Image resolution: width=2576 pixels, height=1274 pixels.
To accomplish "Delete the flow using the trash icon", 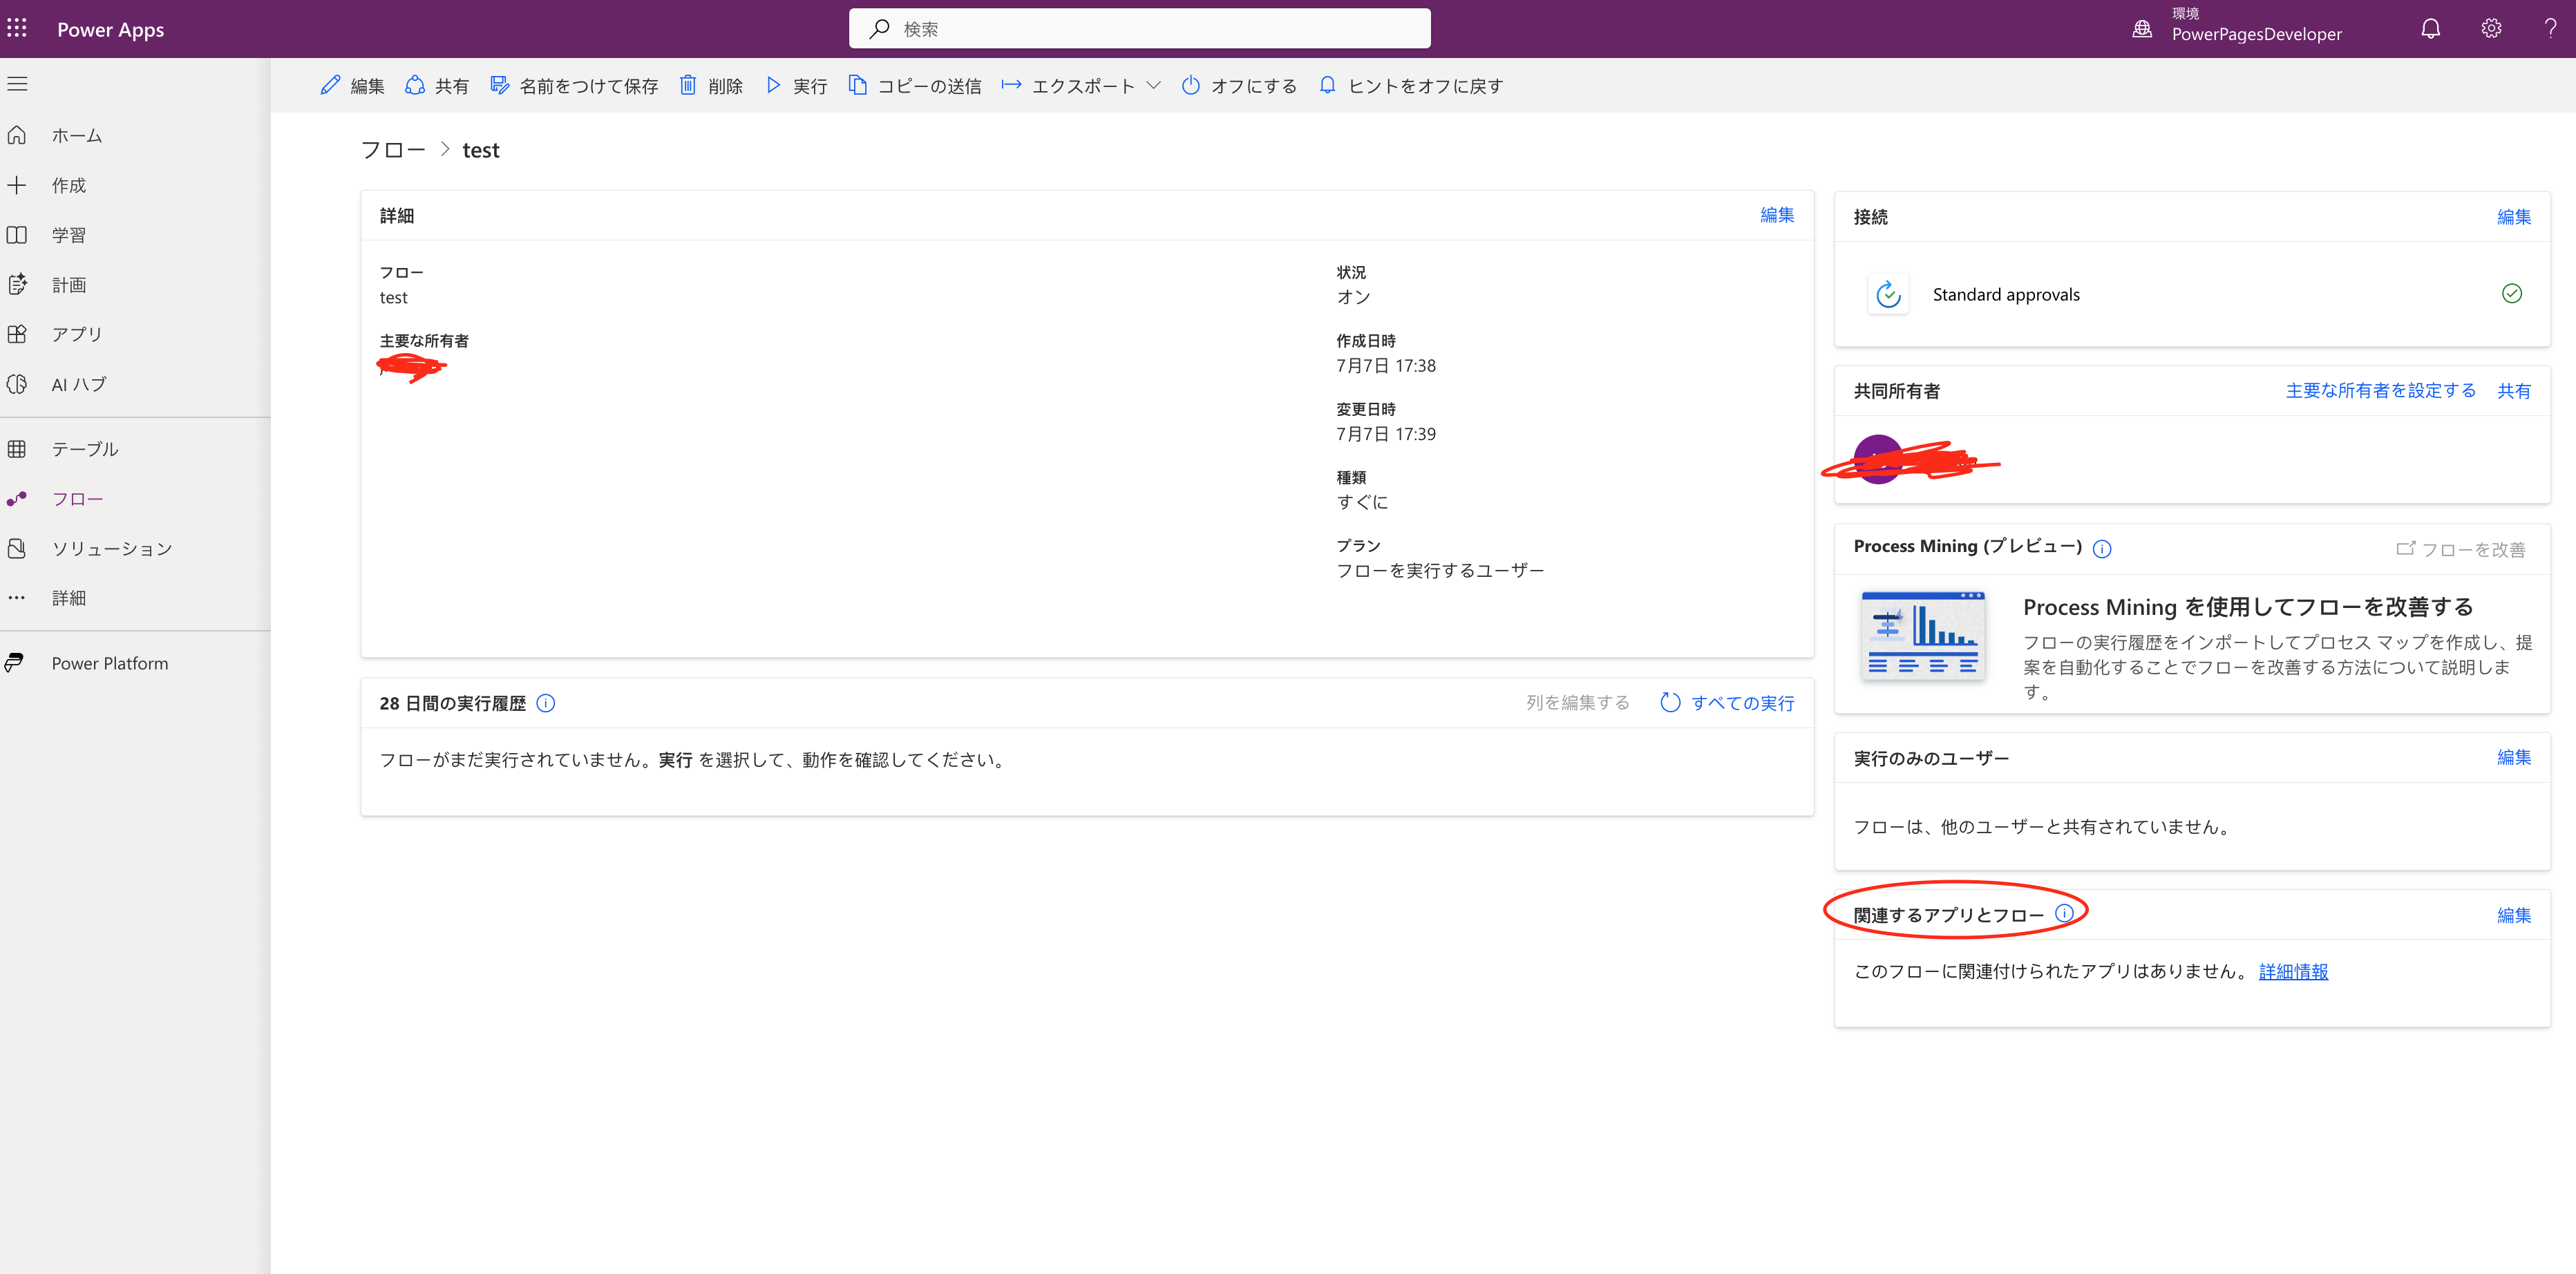I will 688,85.
